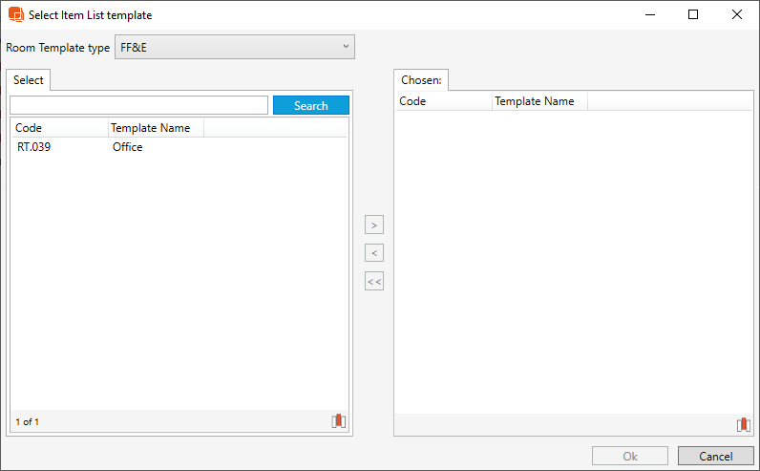Open column chooser icon under the Select list
760x471 pixels.
[339, 421]
